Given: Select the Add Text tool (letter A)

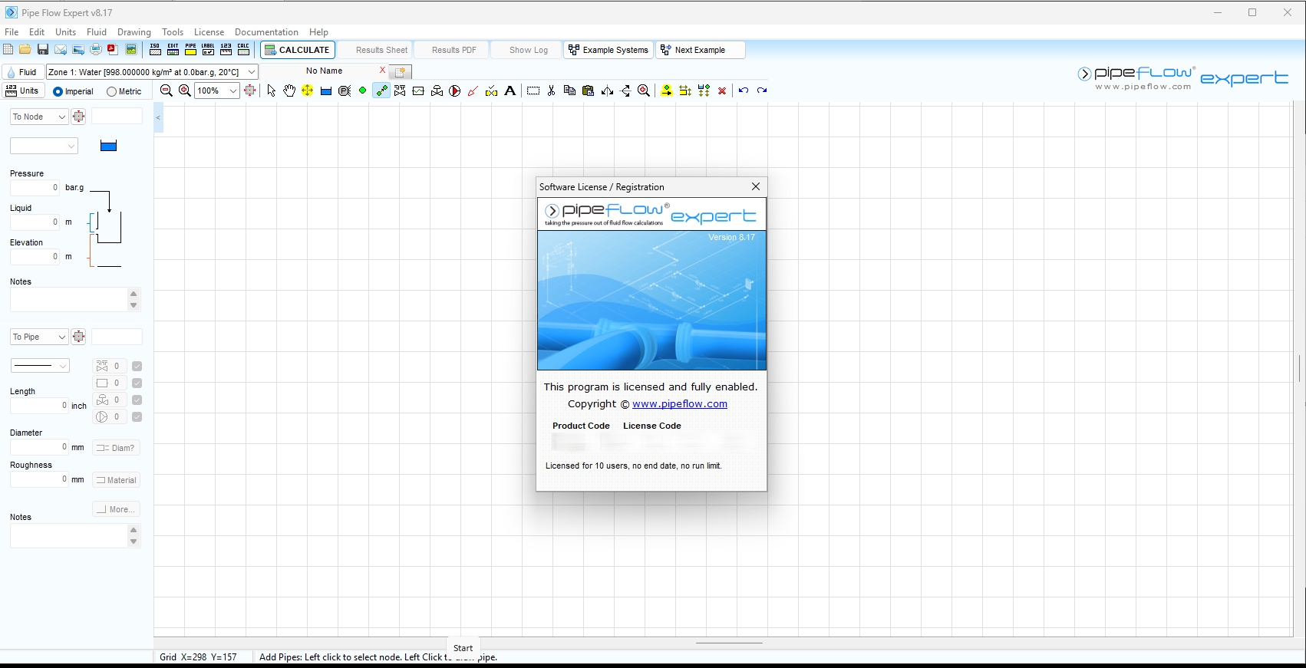Looking at the screenshot, I should coord(510,90).
